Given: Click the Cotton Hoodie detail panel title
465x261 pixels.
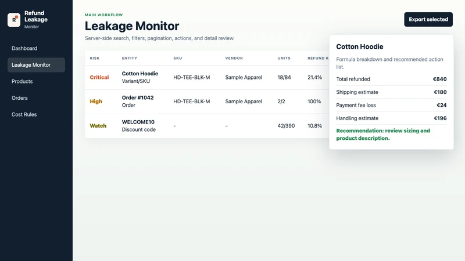Looking at the screenshot, I should pyautogui.click(x=359, y=46).
